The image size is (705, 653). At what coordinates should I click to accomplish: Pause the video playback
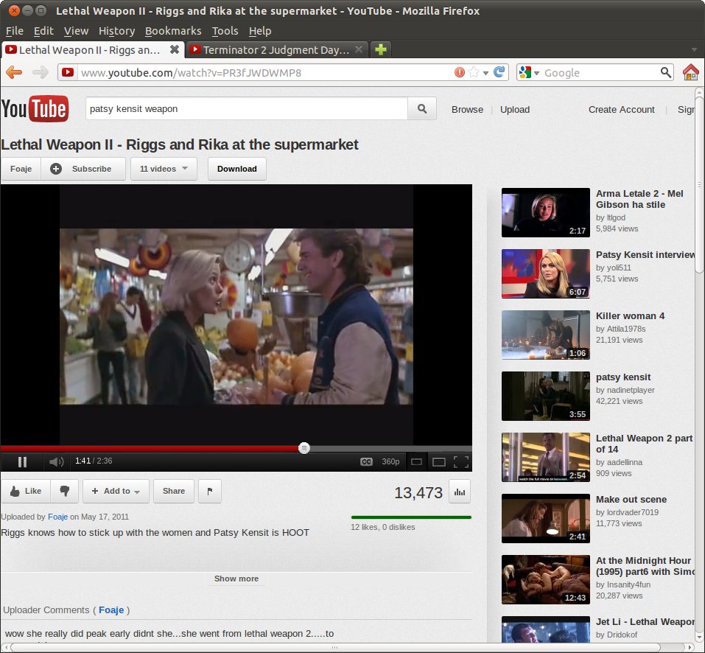[22, 462]
